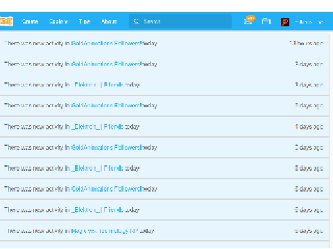Image resolution: width=333 pixels, height=249 pixels.
Task: Open the Tips page
Action: 84,21
